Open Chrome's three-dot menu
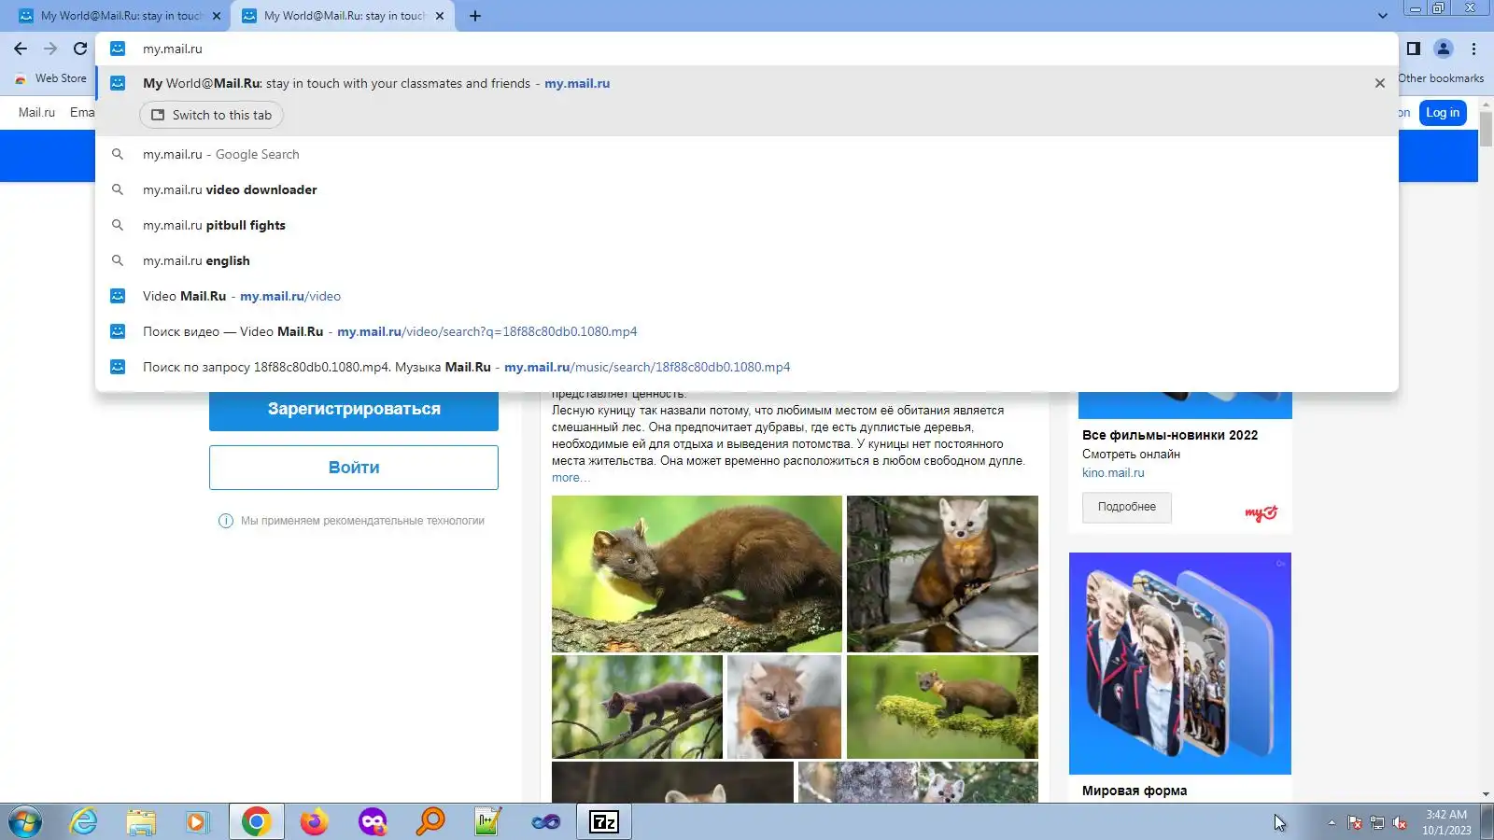The width and height of the screenshot is (1494, 840). click(x=1474, y=49)
